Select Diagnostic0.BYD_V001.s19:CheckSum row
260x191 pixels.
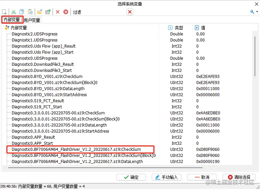pyautogui.click(x=47, y=77)
